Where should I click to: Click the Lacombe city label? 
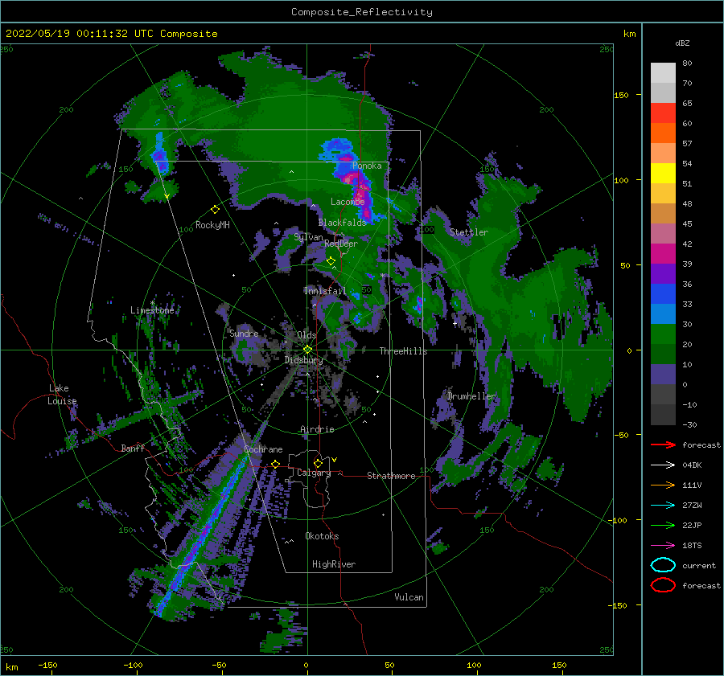[348, 202]
